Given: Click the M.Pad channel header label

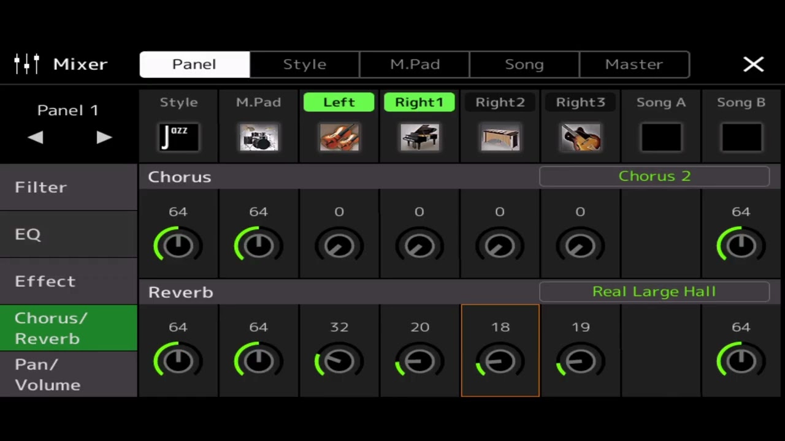Looking at the screenshot, I should [259, 102].
